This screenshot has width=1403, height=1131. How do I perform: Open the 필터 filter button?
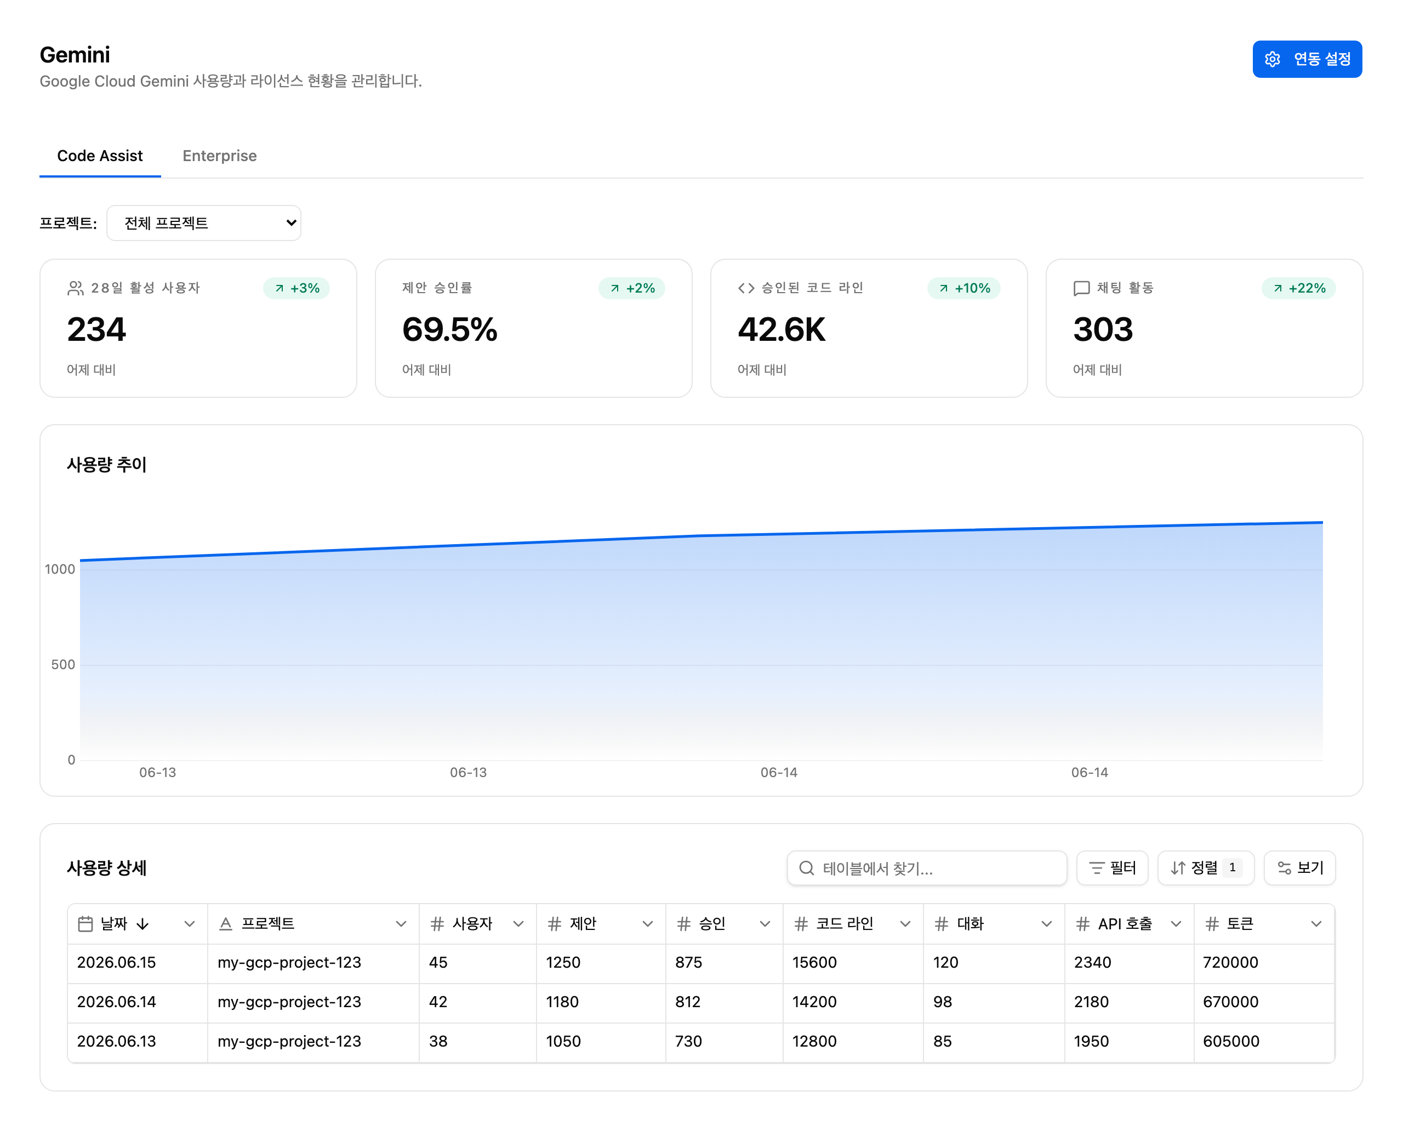tap(1111, 868)
